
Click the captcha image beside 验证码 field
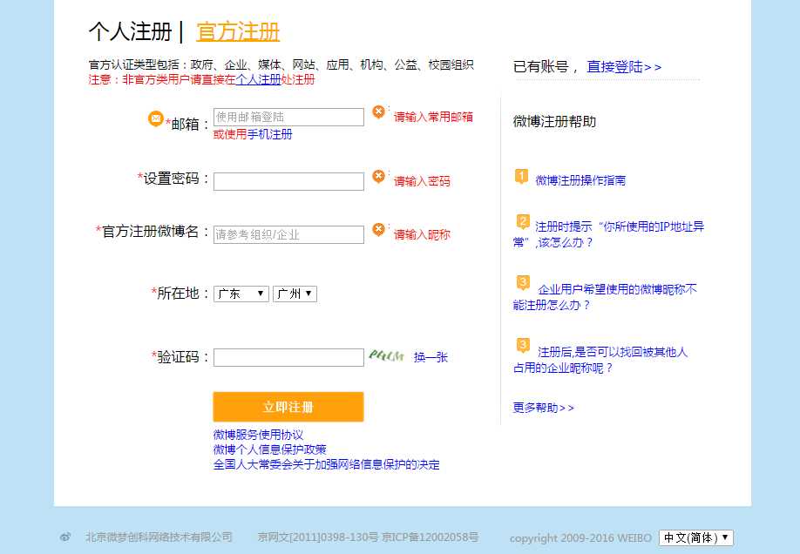coord(386,355)
